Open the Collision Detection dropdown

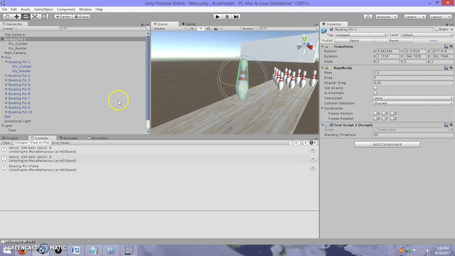click(413, 103)
